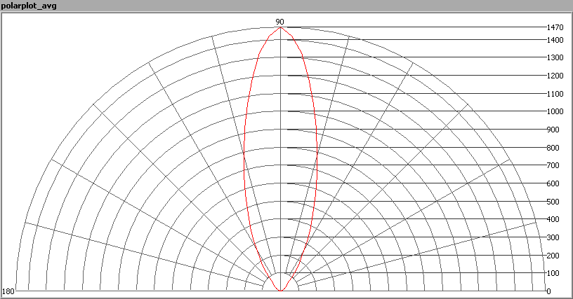
Task: Click the polarplot_avg window title
Action: [x=29, y=6]
